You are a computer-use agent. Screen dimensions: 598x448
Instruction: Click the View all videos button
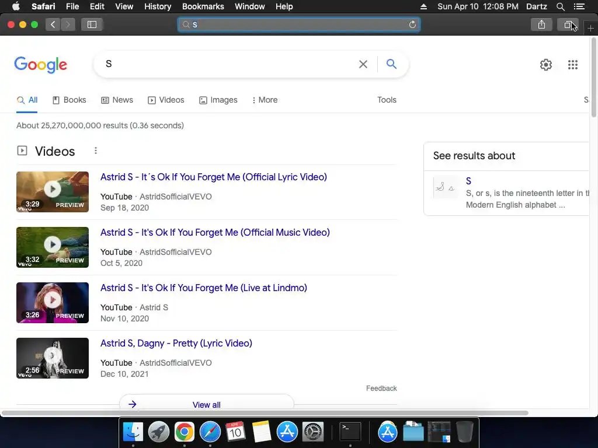click(x=206, y=405)
